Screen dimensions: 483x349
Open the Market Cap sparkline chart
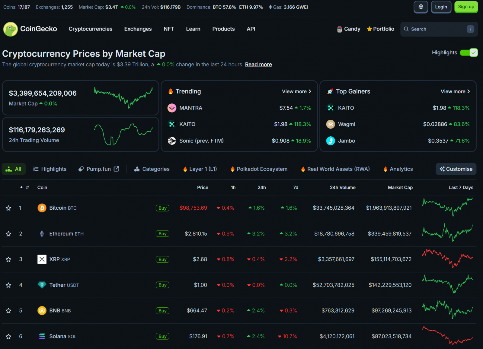[123, 97]
